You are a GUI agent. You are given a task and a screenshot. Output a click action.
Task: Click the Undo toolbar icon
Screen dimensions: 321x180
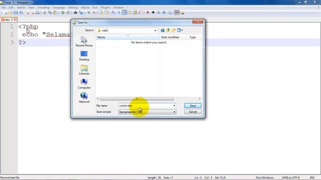pos(63,12)
